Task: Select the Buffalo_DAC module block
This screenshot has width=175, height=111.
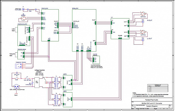Action: pos(84,30)
